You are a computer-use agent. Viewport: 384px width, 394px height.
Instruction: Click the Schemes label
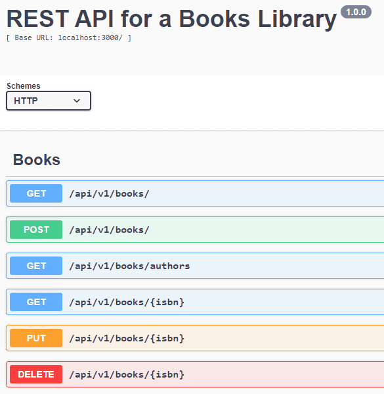coord(24,86)
